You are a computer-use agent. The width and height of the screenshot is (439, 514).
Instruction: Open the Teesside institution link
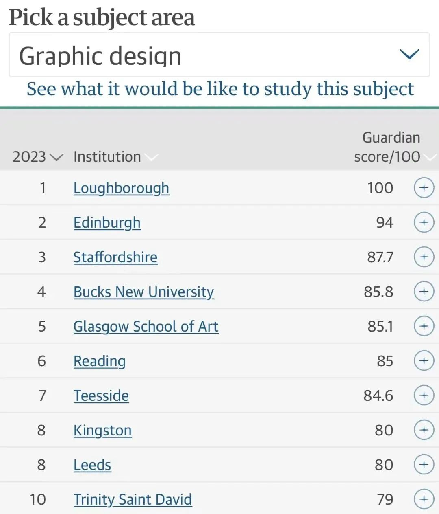[x=101, y=396]
